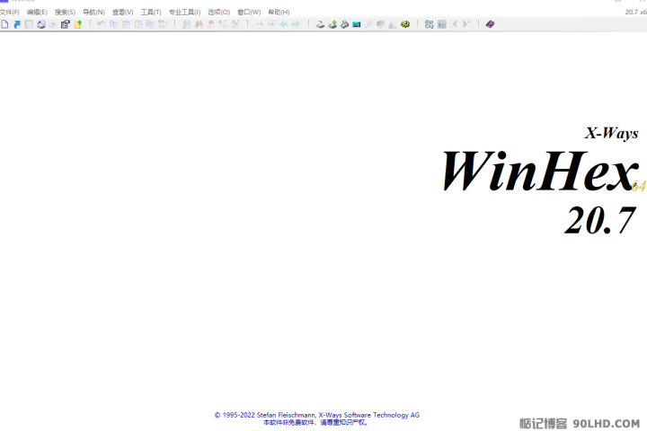The image size is (647, 431).
Task: Click the '20.7 x6' version text at top right
Action: (x=636, y=13)
